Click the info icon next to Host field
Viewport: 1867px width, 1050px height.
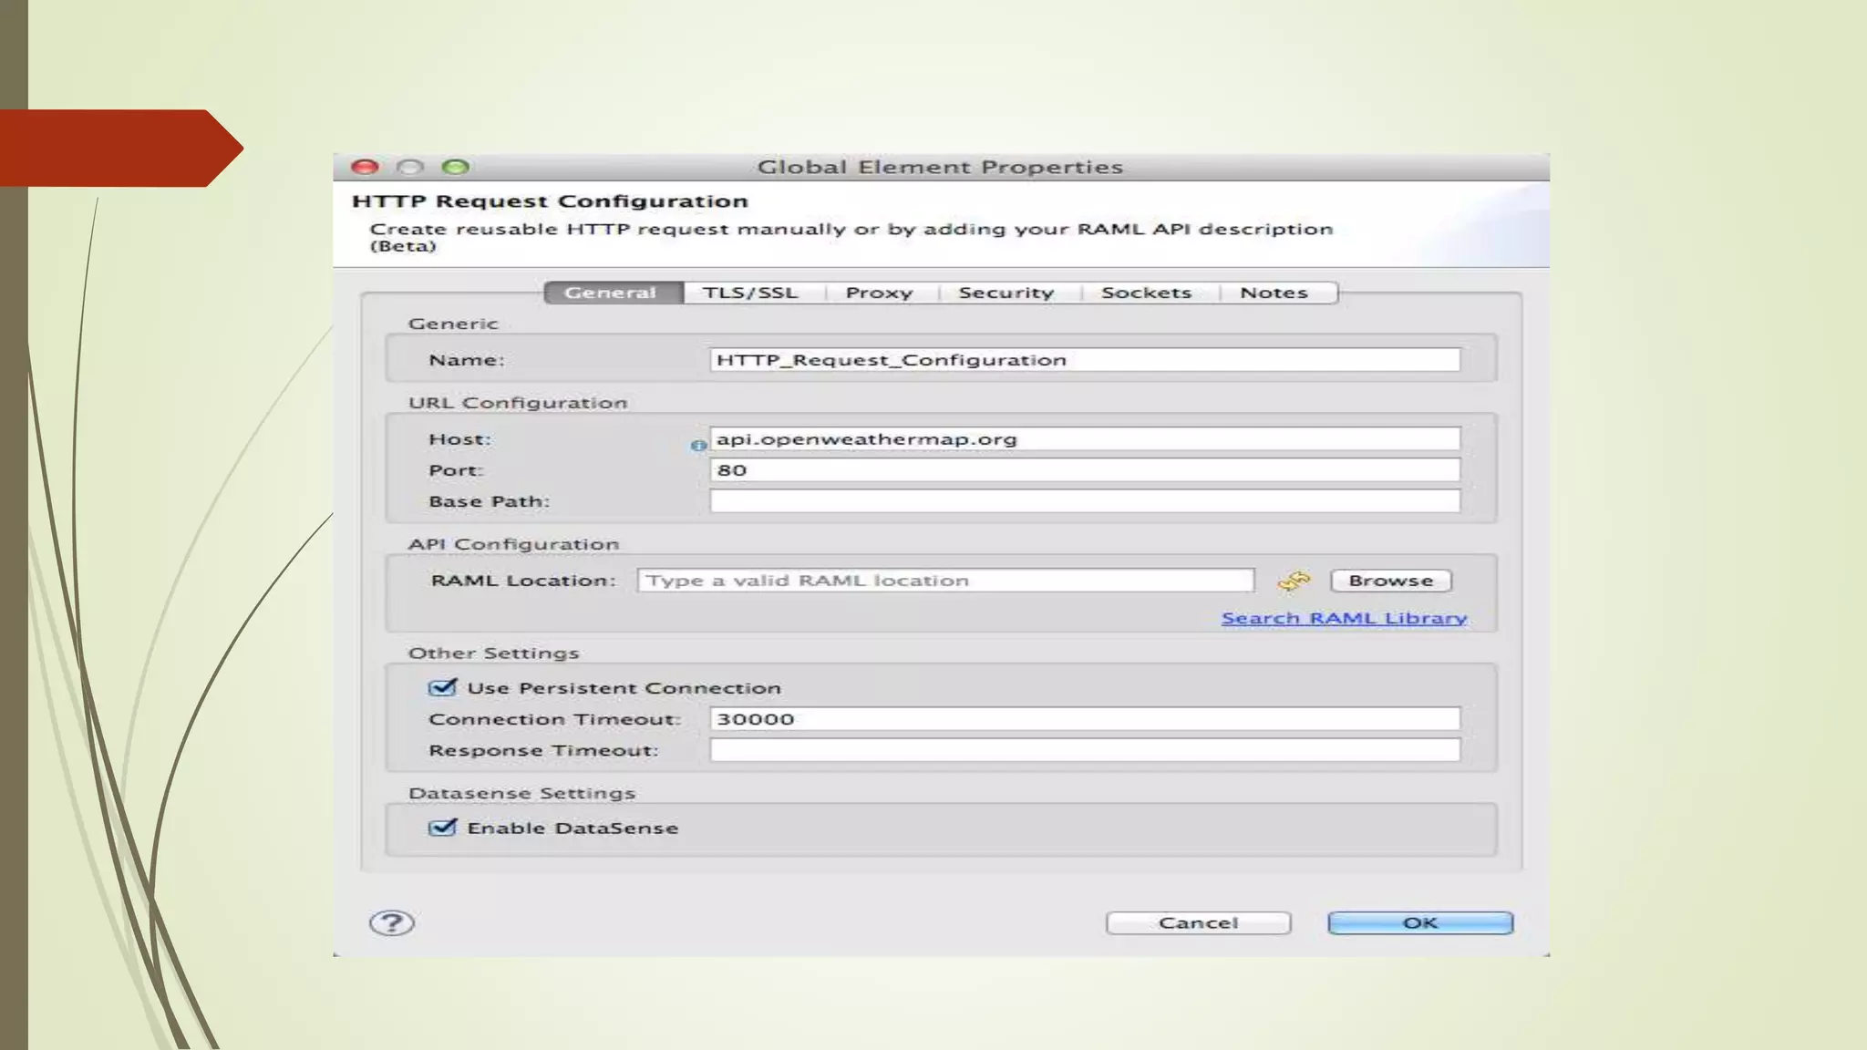(x=698, y=446)
